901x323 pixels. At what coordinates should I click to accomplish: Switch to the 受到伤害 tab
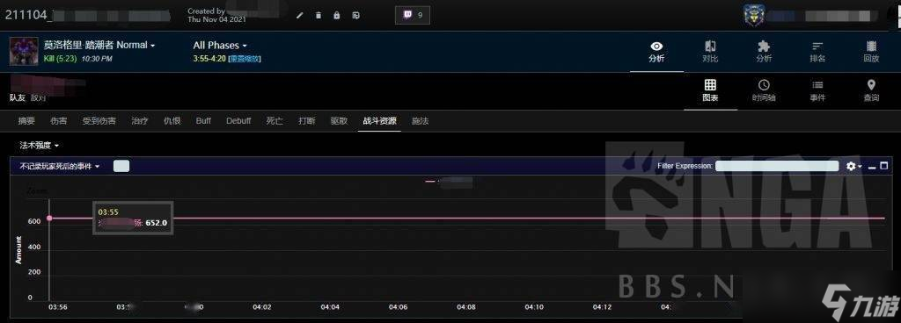(99, 121)
